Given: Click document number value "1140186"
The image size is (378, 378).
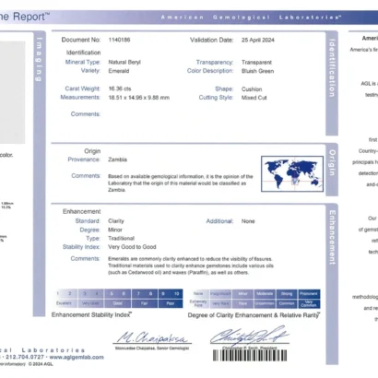Looking at the screenshot, I should pyautogui.click(x=119, y=40).
